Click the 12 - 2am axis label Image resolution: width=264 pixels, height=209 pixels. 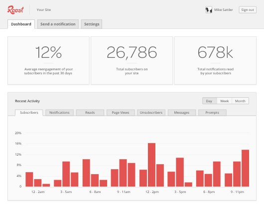(x=38, y=192)
